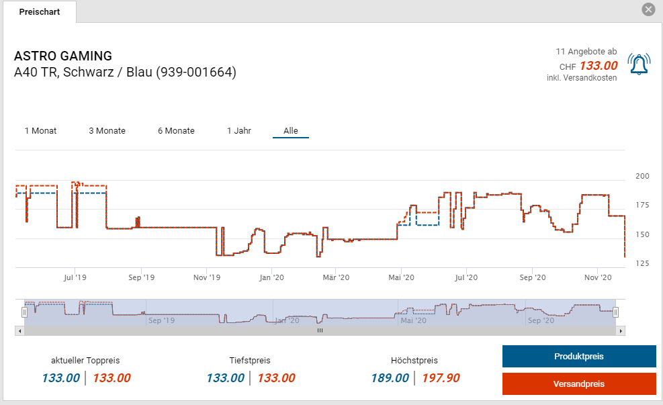Show the 6 Monate price range
This screenshot has width=663, height=405.
(x=176, y=131)
